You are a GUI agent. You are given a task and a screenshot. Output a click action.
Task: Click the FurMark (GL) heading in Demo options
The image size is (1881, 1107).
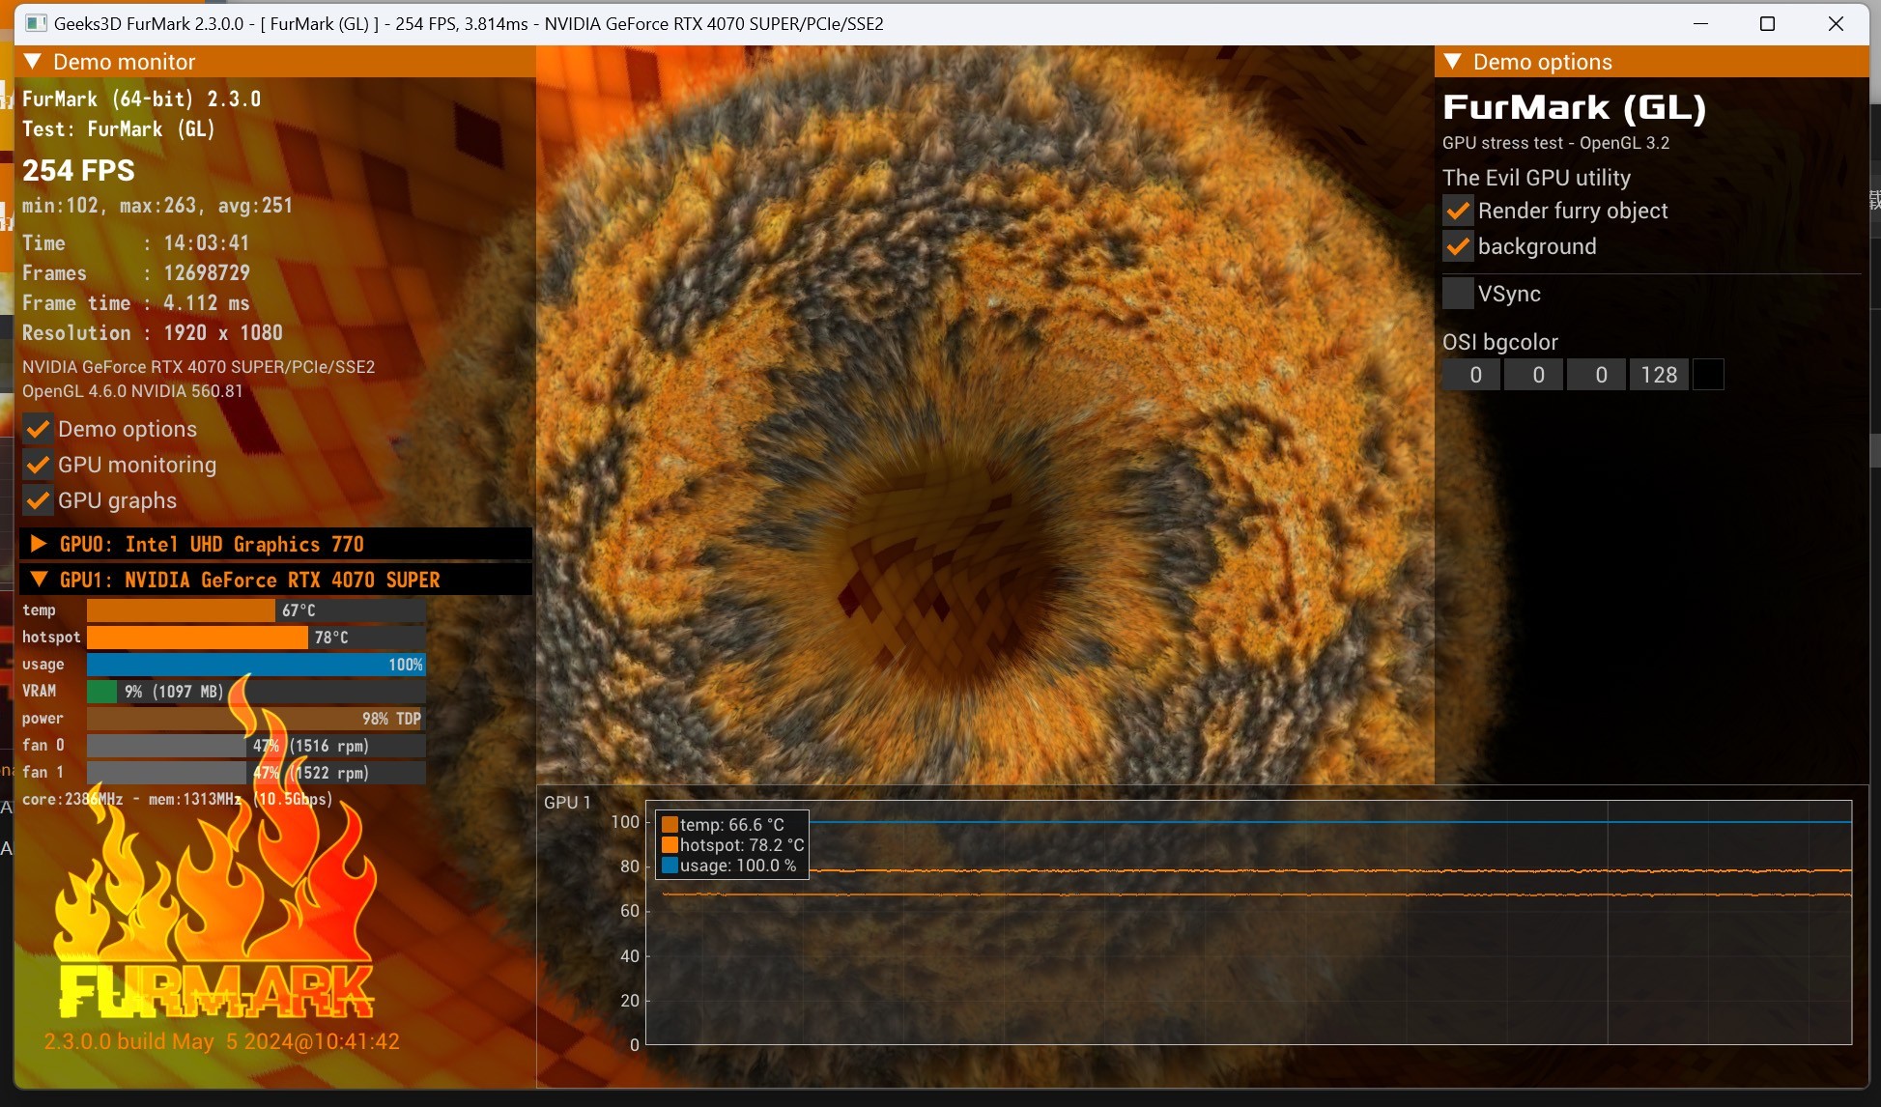tap(1575, 107)
